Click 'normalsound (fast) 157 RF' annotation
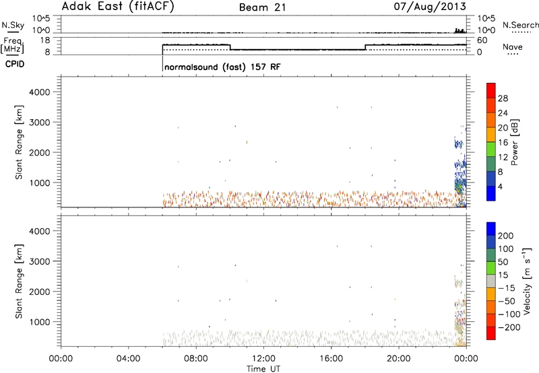 pyautogui.click(x=222, y=67)
